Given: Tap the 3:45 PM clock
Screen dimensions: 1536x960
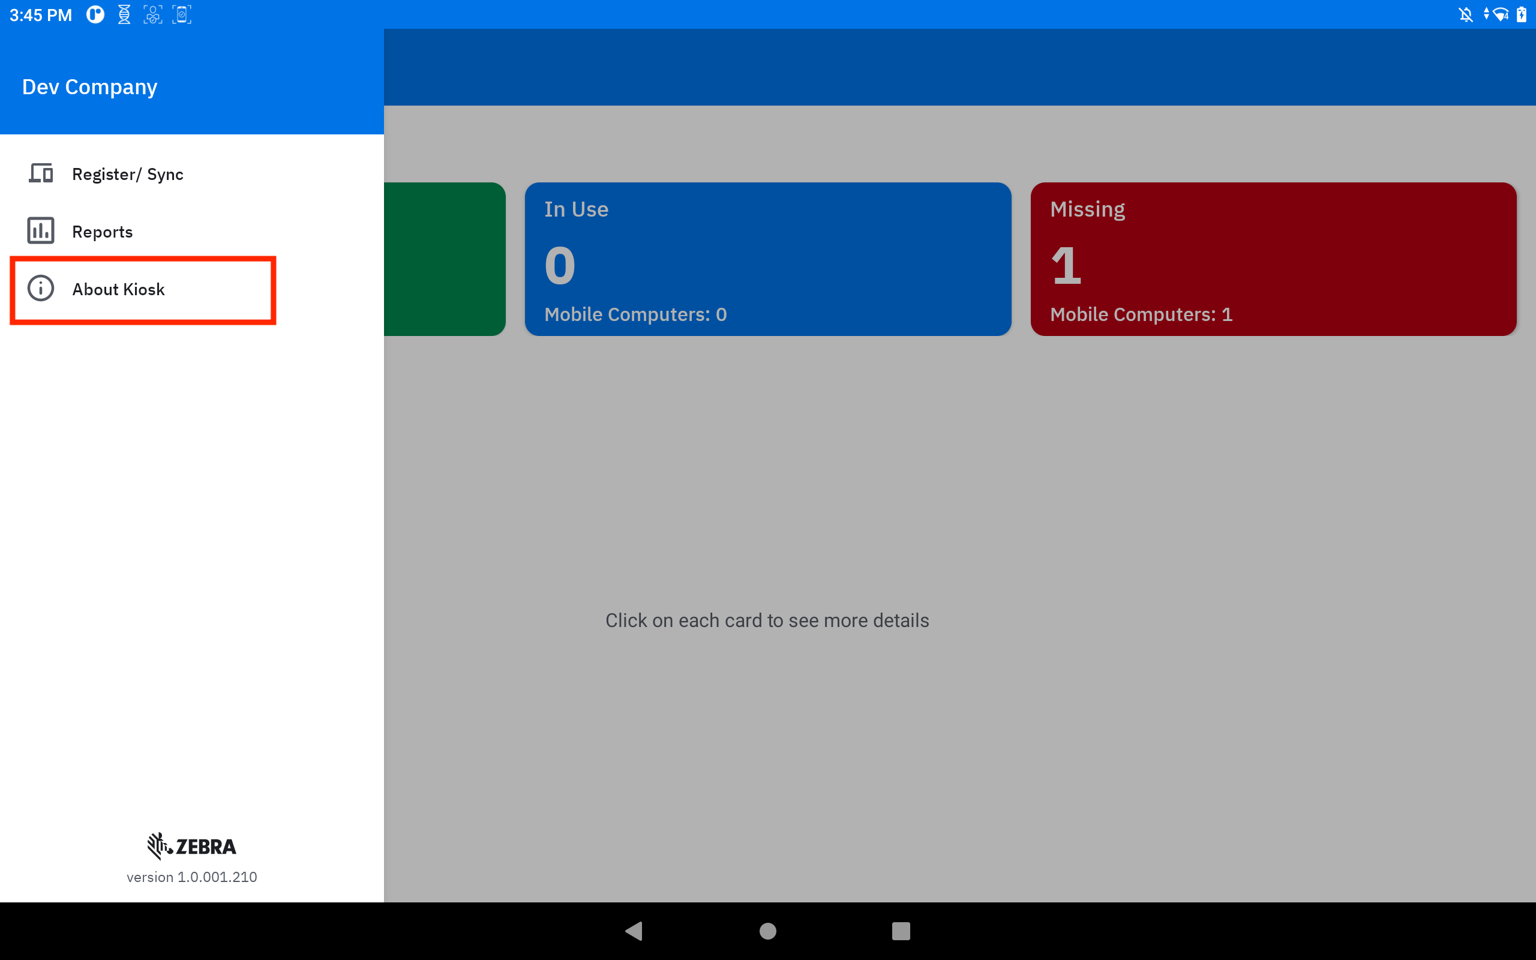Looking at the screenshot, I should (x=41, y=14).
